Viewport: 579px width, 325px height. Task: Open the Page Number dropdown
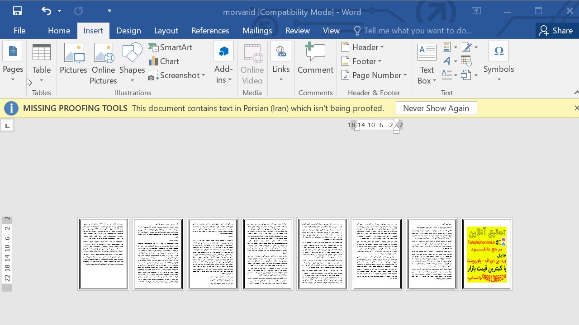click(x=374, y=75)
